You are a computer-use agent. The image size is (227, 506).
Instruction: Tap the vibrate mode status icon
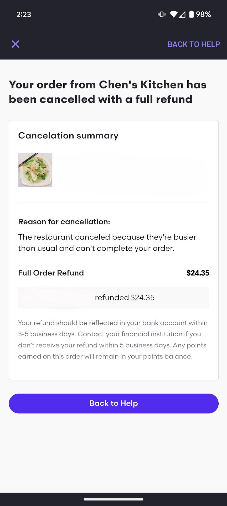161,14
